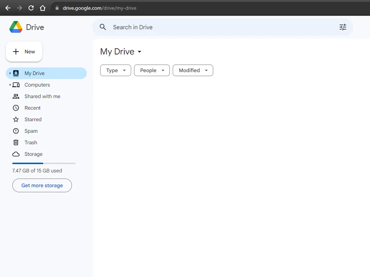Click the Shared with me people icon
Image resolution: width=370 pixels, height=277 pixels.
click(16, 96)
